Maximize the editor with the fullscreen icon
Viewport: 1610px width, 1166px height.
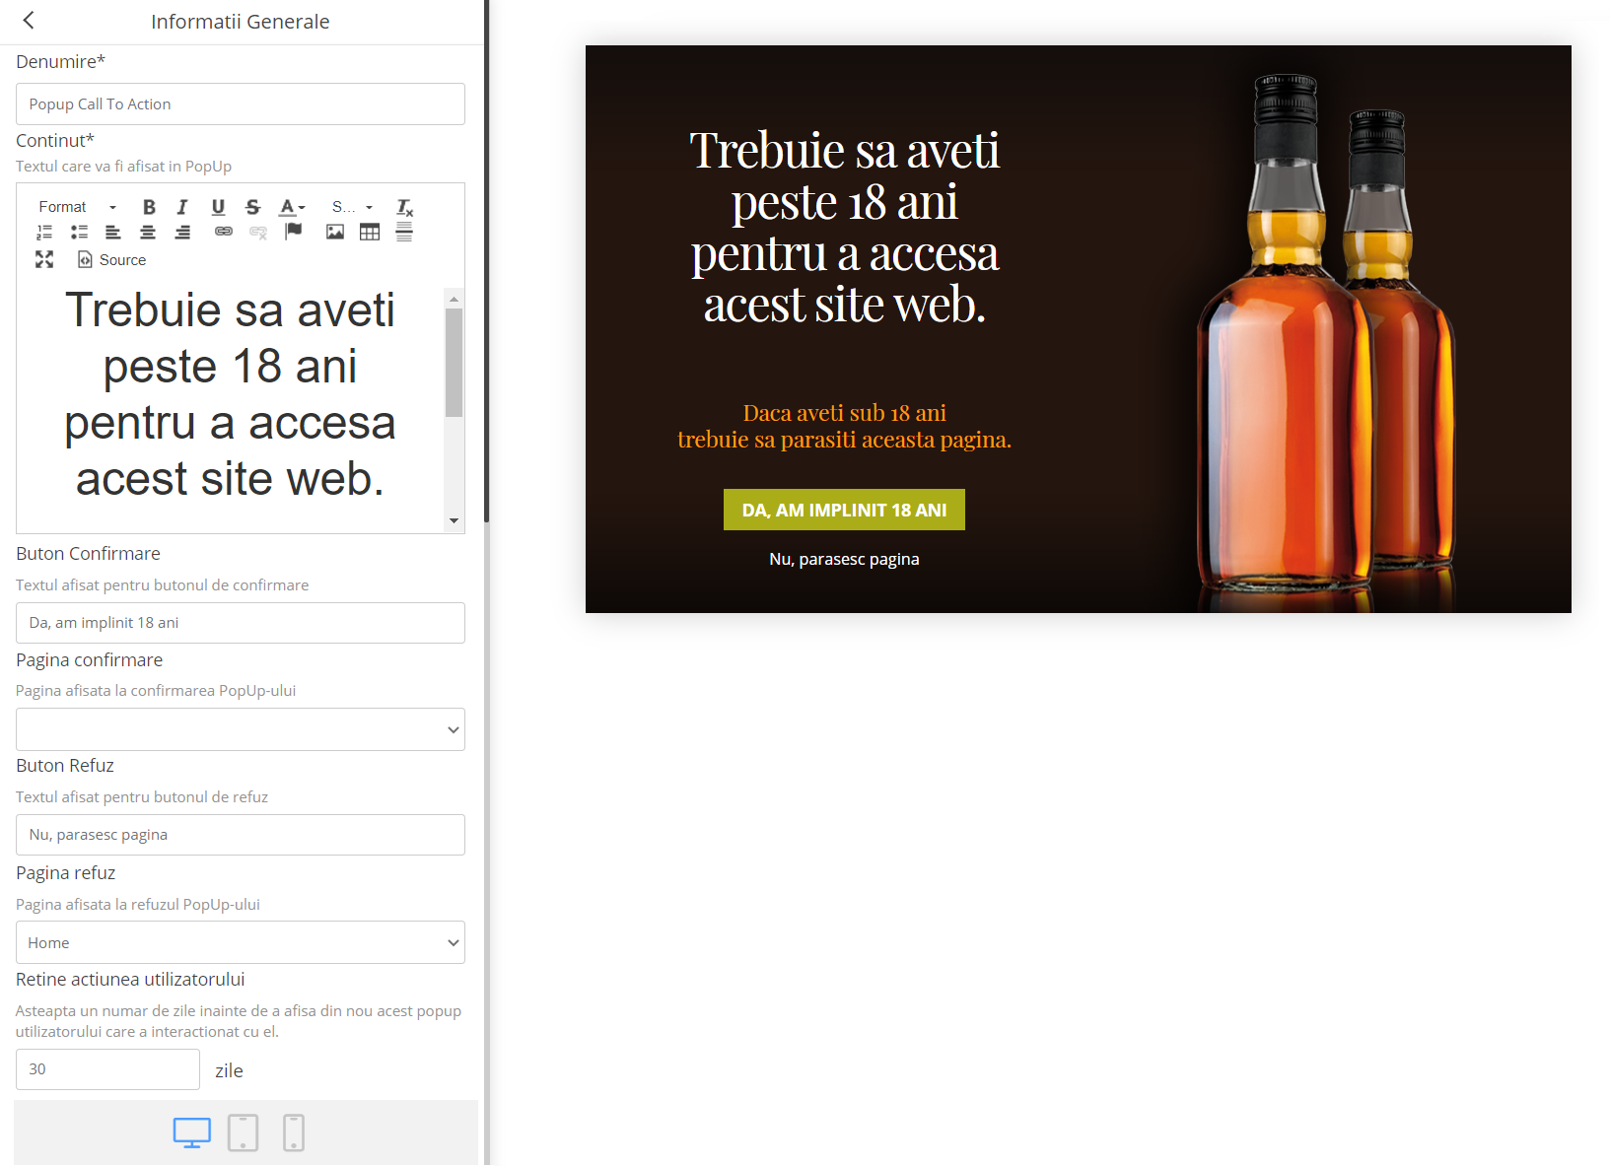click(44, 259)
